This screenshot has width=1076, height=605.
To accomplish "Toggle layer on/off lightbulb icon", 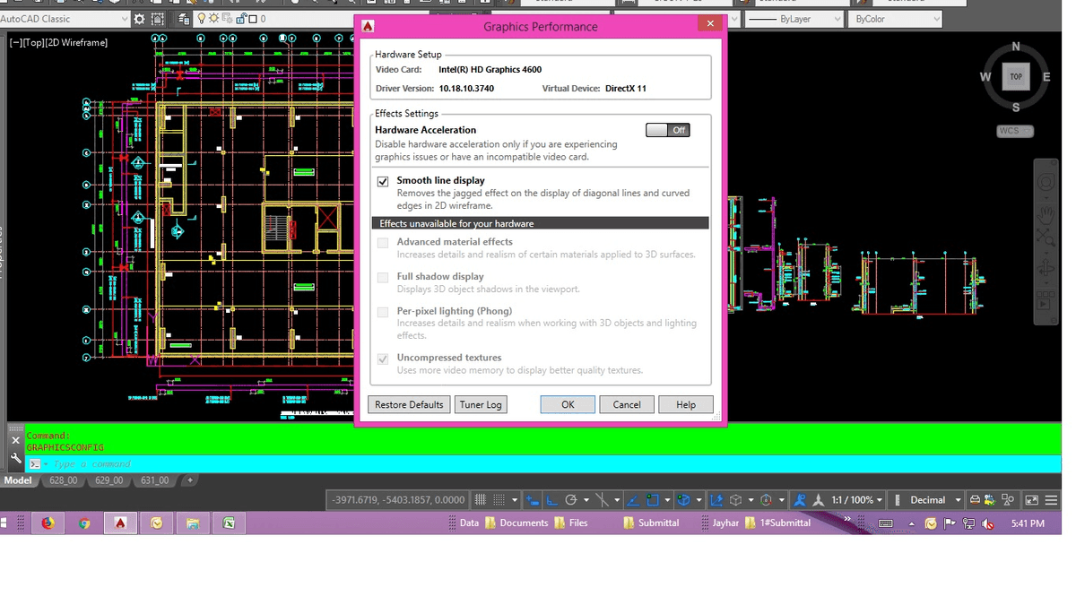I will coord(202,19).
